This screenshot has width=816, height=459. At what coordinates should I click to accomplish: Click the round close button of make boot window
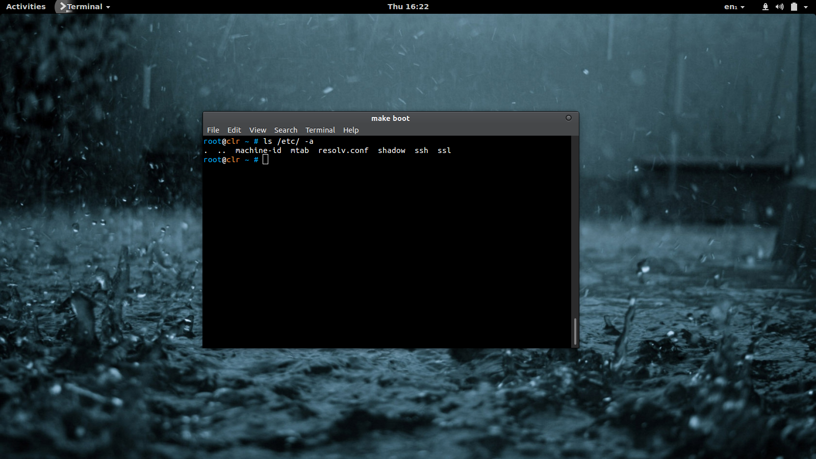[x=569, y=118]
